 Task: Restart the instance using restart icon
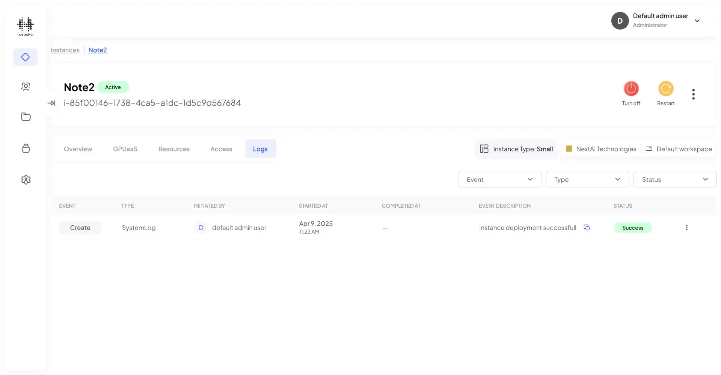tap(665, 89)
